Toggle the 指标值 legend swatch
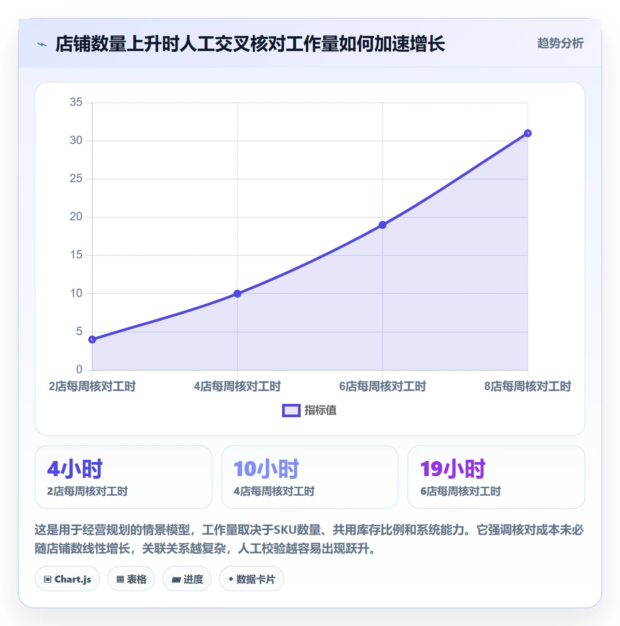The image size is (620, 626). pos(291,411)
